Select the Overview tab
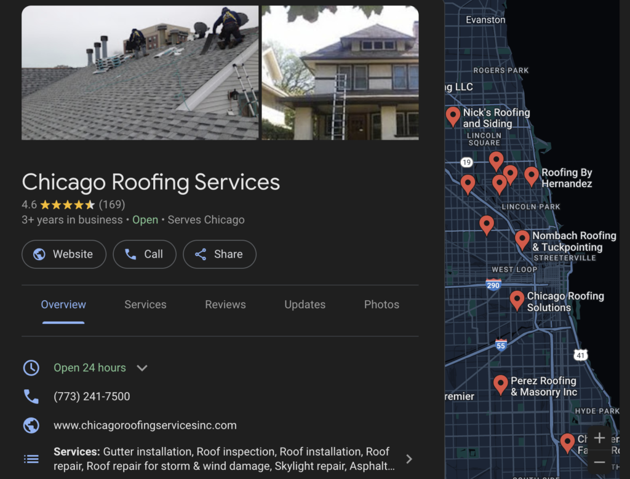The width and height of the screenshot is (630, 479). (63, 305)
